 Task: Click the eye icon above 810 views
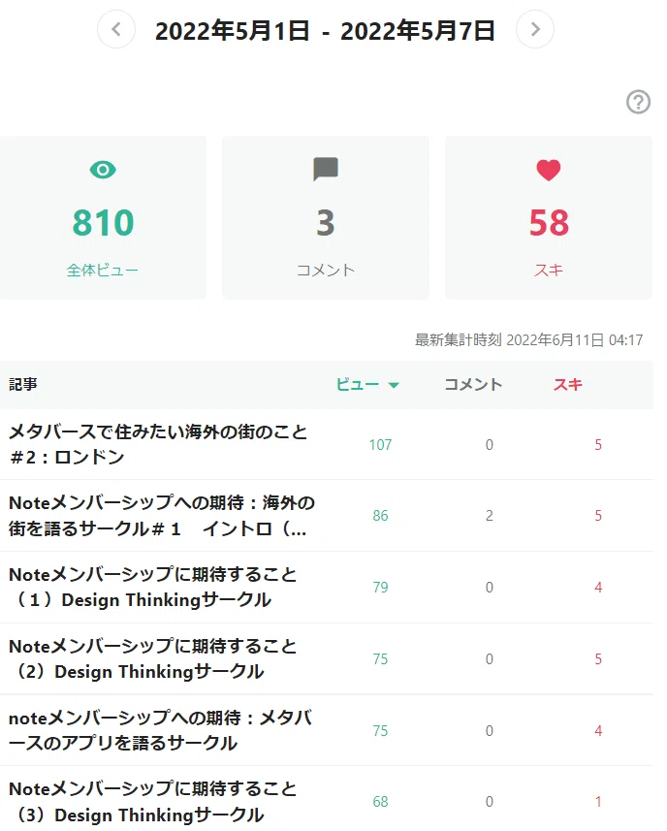click(103, 170)
